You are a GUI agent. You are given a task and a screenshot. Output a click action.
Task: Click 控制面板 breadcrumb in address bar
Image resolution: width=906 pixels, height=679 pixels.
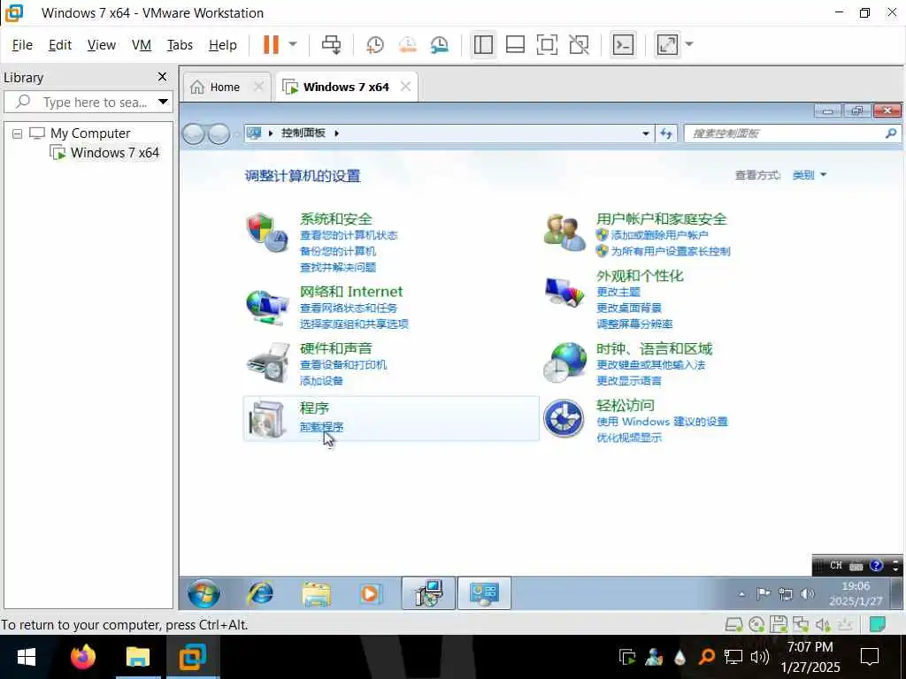point(303,134)
